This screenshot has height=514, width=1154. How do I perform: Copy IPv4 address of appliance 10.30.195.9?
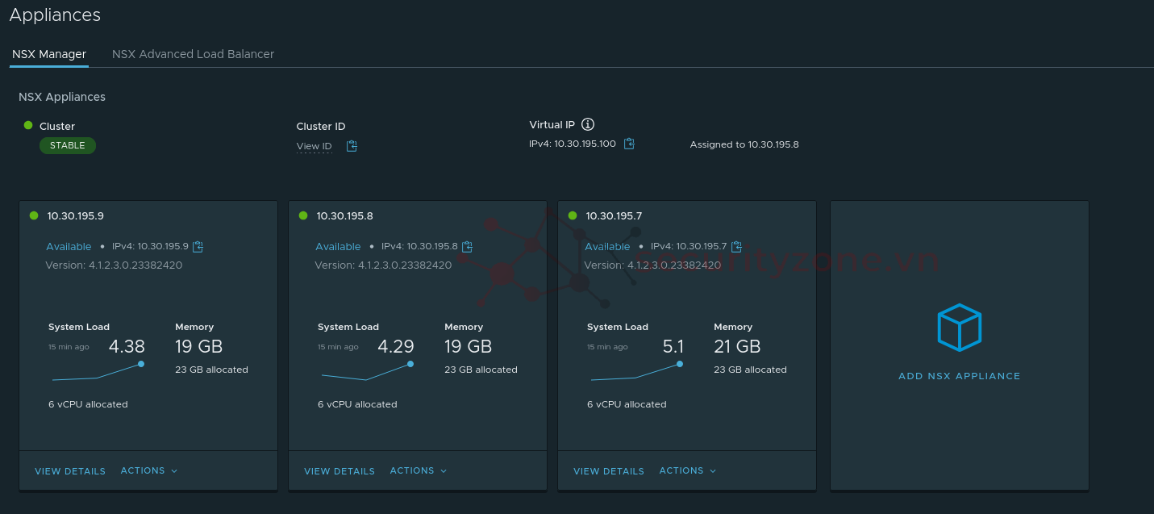click(198, 246)
